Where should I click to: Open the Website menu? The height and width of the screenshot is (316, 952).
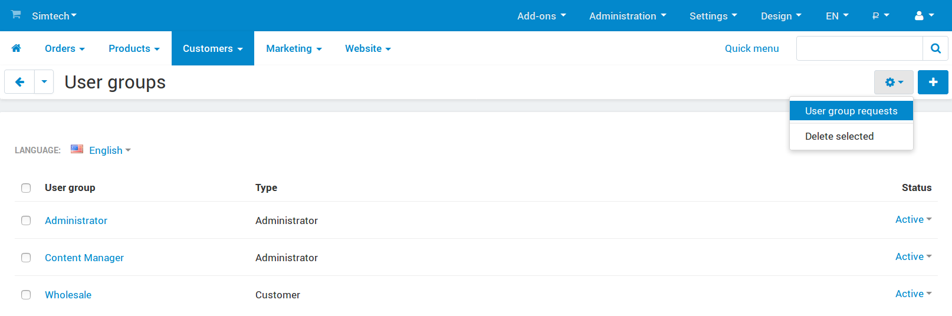coord(368,48)
